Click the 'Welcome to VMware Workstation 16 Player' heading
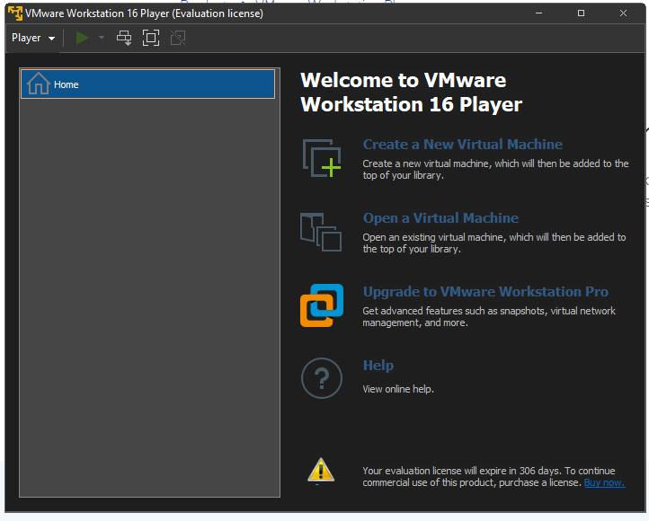This screenshot has height=521, width=649. (411, 93)
